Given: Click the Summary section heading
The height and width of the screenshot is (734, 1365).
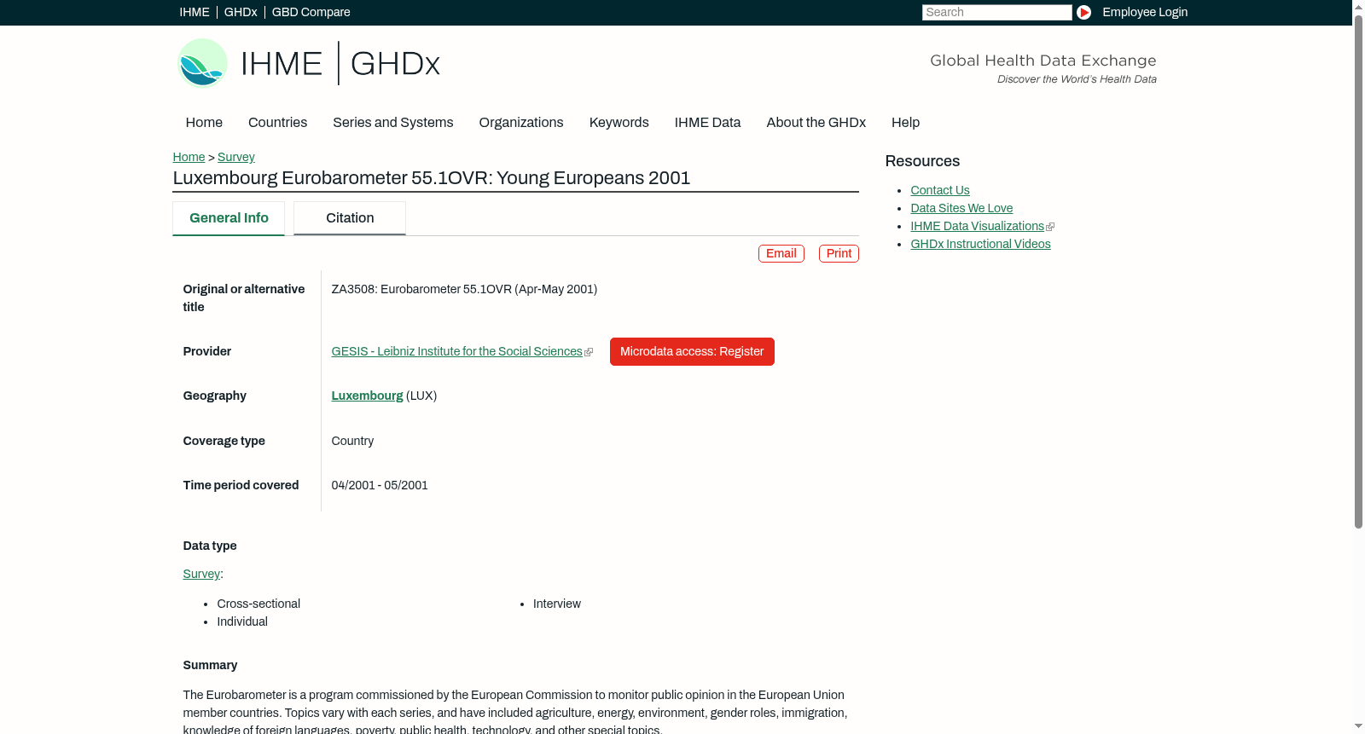Looking at the screenshot, I should tap(210, 665).
